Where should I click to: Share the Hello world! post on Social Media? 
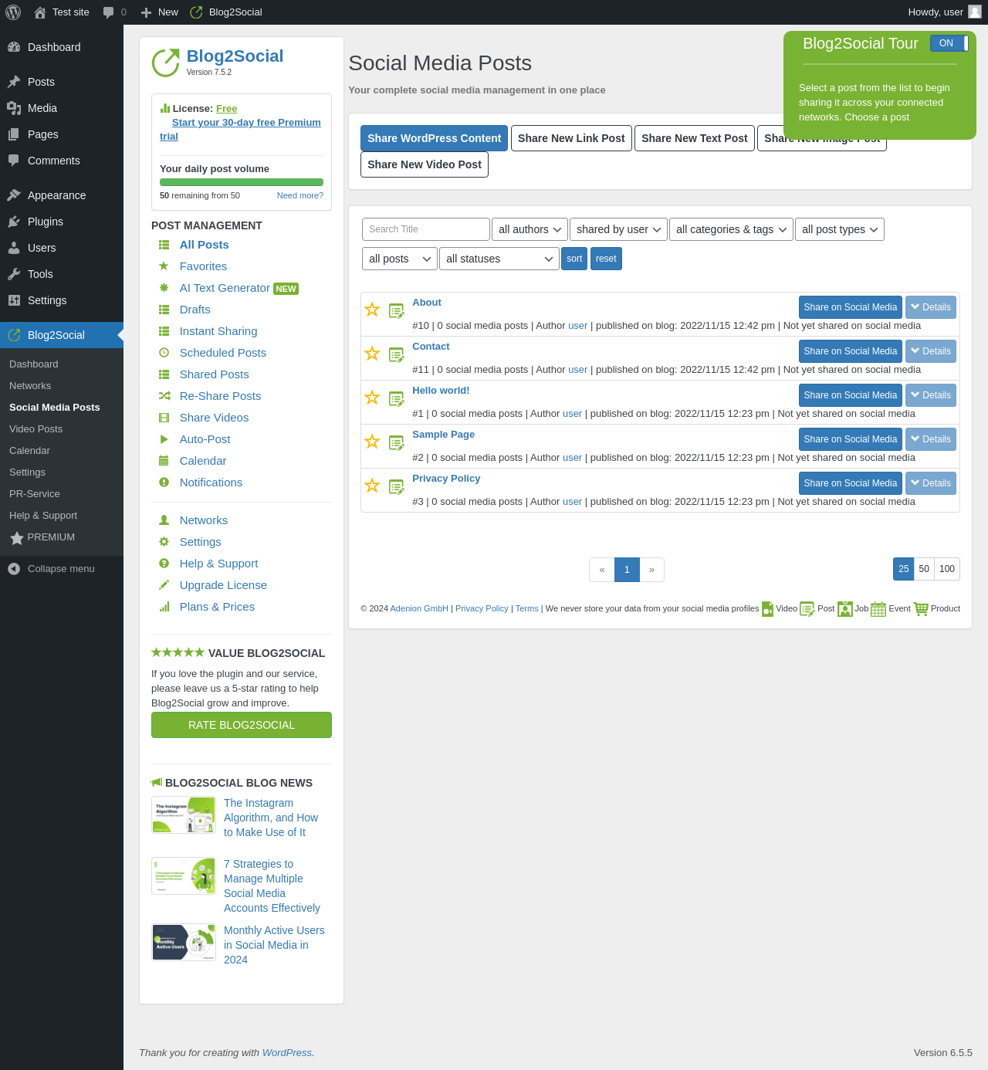click(x=851, y=395)
